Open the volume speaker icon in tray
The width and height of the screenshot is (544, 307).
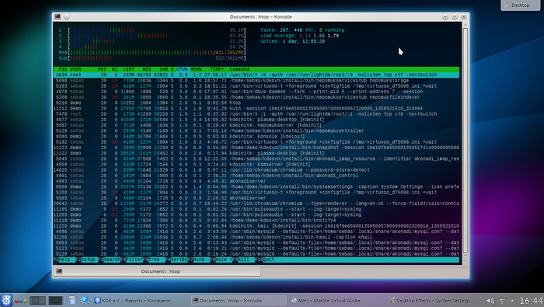490,301
